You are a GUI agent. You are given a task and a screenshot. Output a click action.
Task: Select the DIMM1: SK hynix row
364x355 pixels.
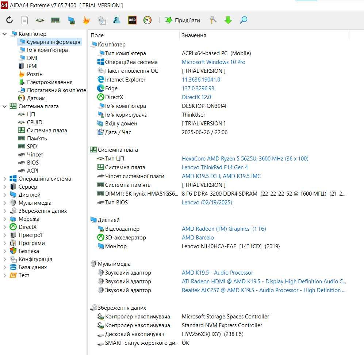point(218,194)
